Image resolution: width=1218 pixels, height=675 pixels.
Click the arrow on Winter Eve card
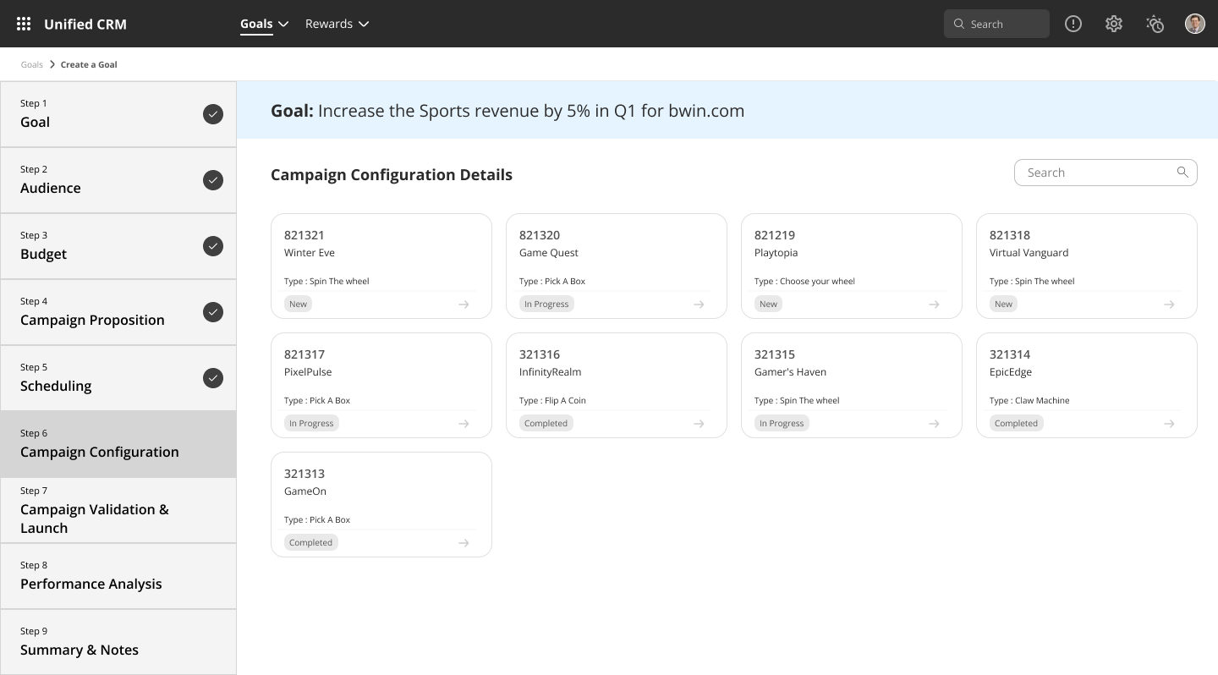tap(464, 305)
